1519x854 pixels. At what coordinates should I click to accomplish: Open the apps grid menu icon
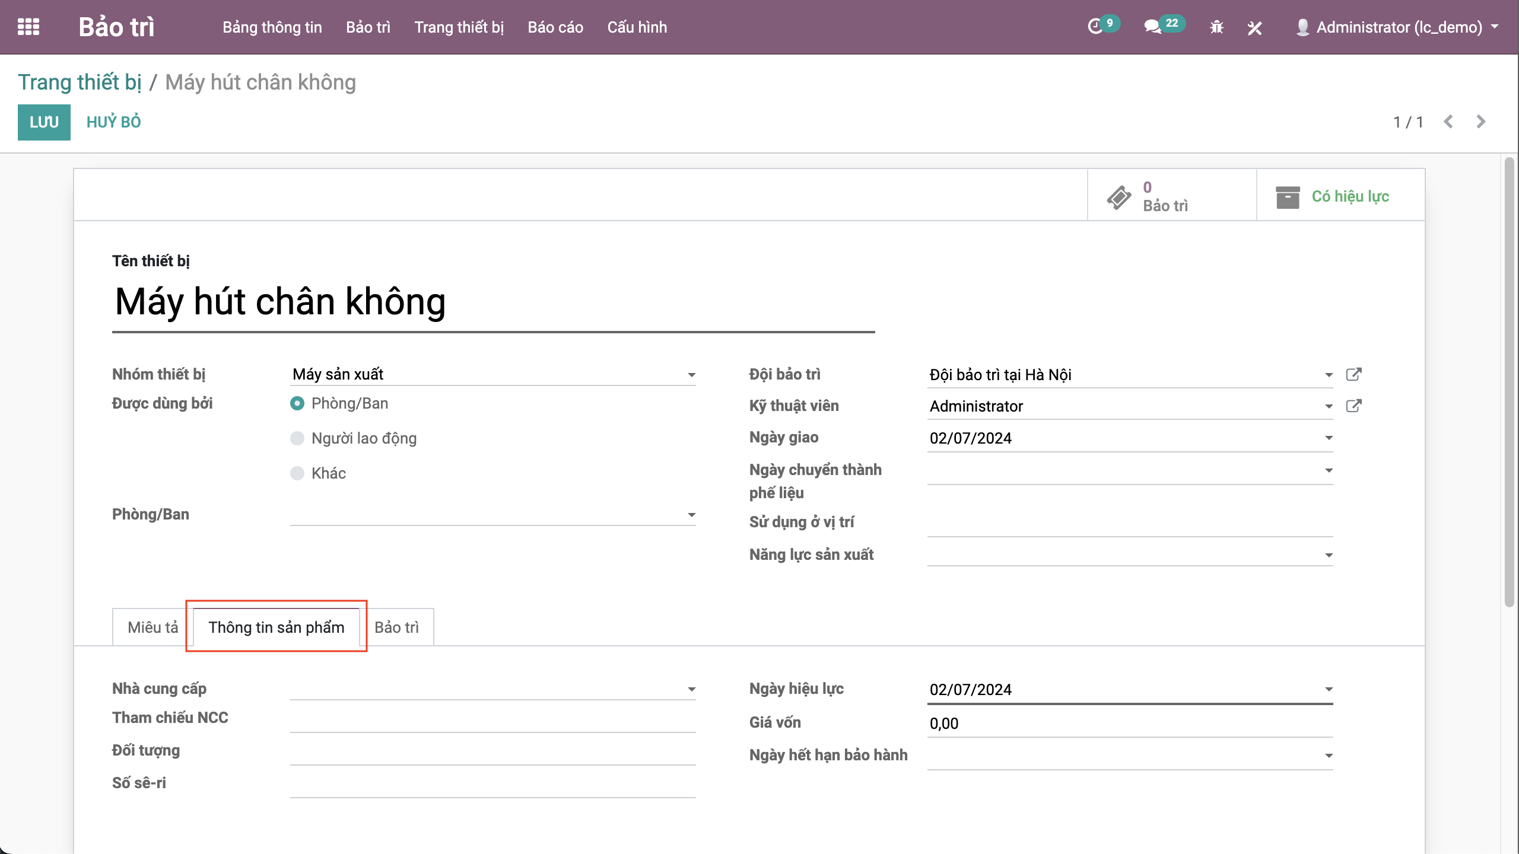click(x=28, y=27)
